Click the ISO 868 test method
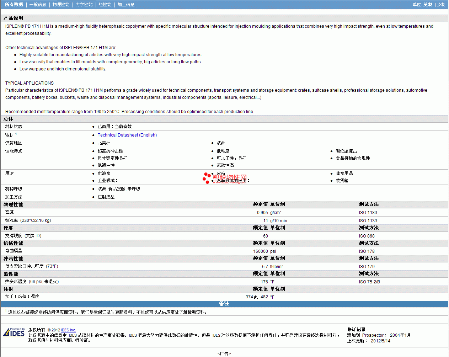The height and width of the screenshot is (357, 449). click(367, 236)
